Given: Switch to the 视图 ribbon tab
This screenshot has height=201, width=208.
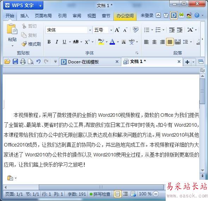Looking at the screenshot, I should coord(92,16).
